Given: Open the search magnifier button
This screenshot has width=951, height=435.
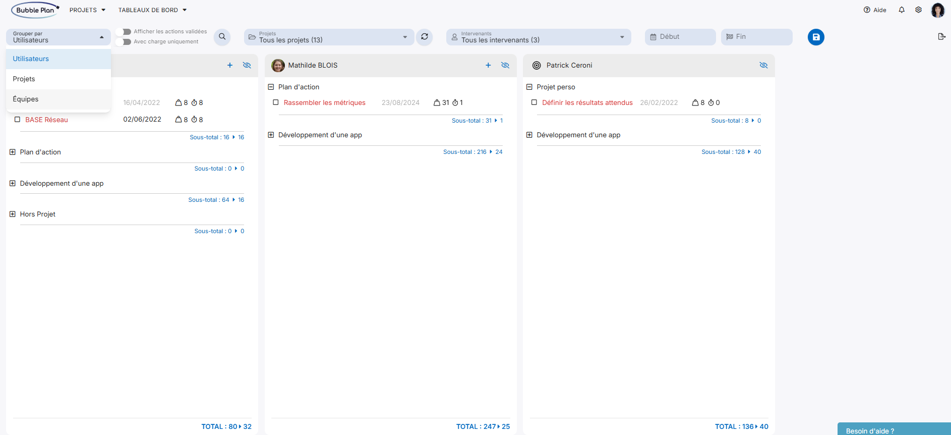Looking at the screenshot, I should click(x=222, y=37).
